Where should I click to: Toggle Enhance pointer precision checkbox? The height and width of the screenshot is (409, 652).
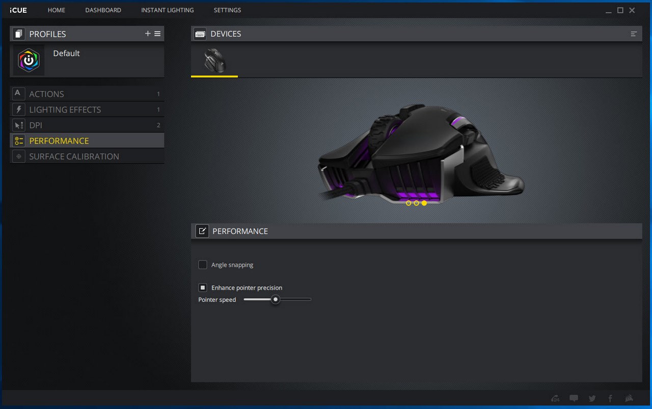tap(203, 288)
